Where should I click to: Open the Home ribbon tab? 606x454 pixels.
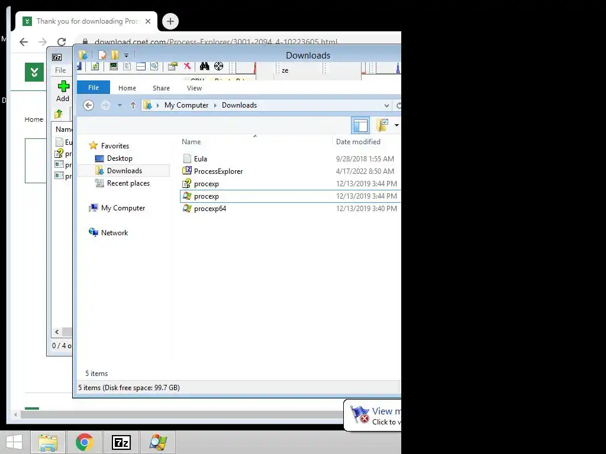(127, 88)
